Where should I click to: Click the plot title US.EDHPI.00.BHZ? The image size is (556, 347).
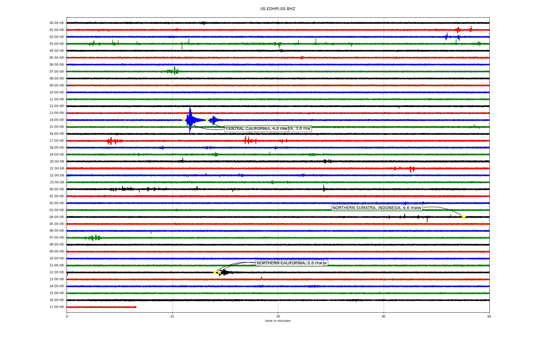[278, 9]
